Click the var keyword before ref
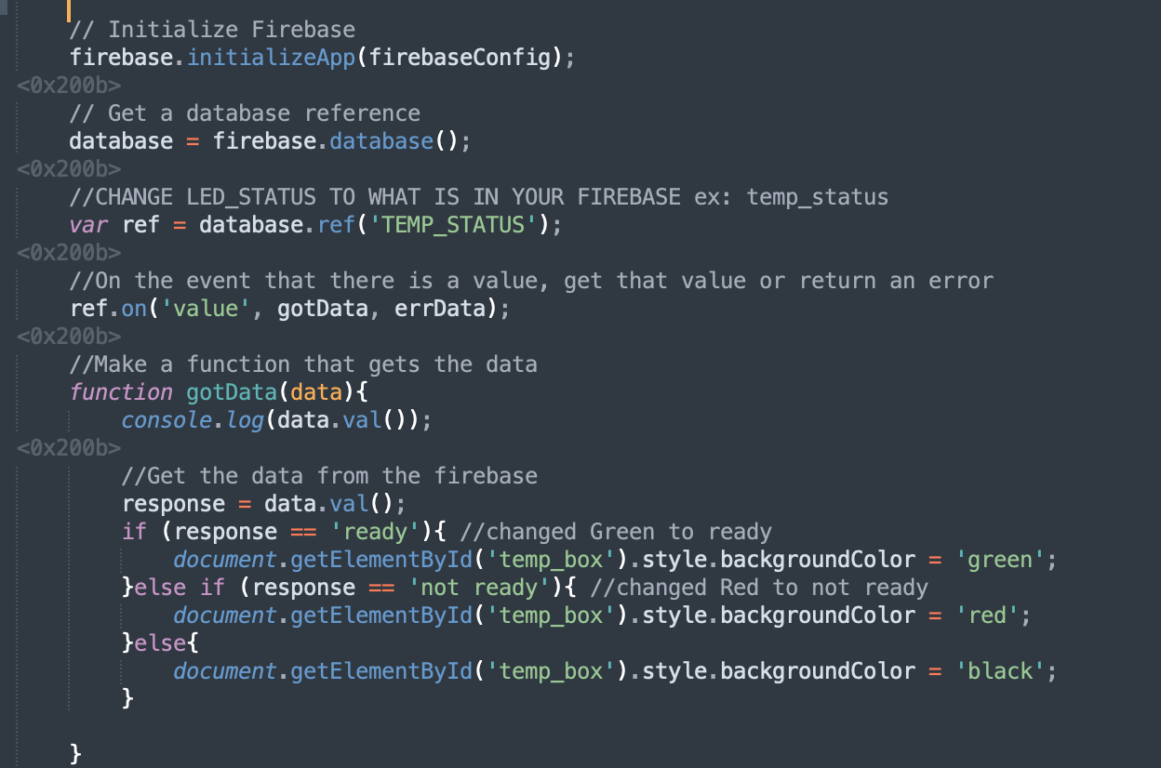Viewport: 1161px width, 768px height. coord(88,225)
